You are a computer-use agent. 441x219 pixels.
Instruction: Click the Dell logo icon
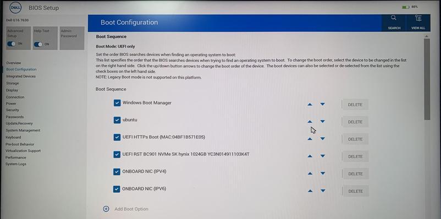15,8
